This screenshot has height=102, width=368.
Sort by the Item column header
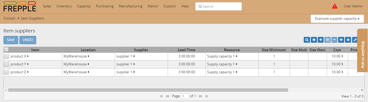(x=35, y=50)
